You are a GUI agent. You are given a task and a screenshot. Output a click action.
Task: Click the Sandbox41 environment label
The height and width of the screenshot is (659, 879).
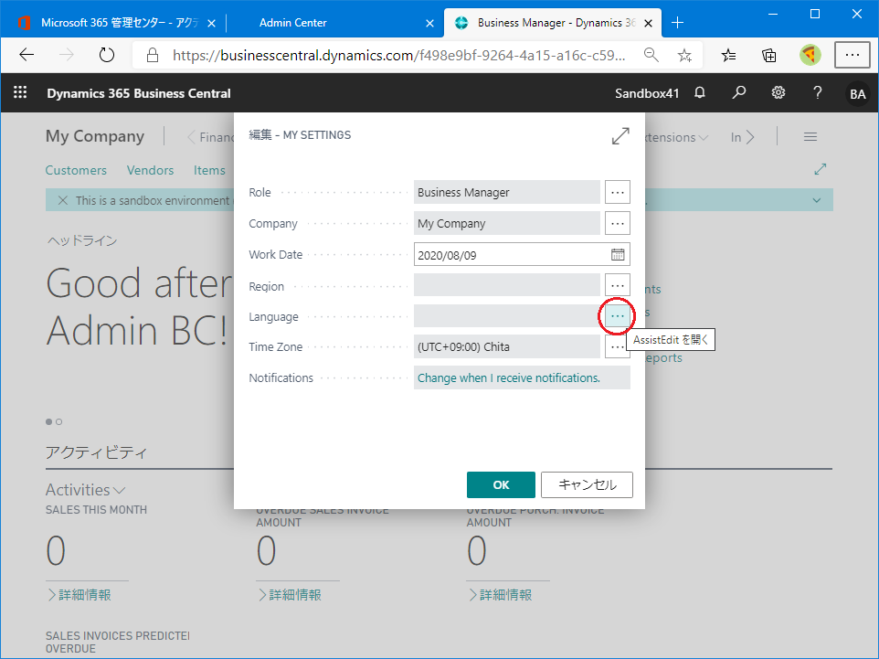(x=646, y=93)
